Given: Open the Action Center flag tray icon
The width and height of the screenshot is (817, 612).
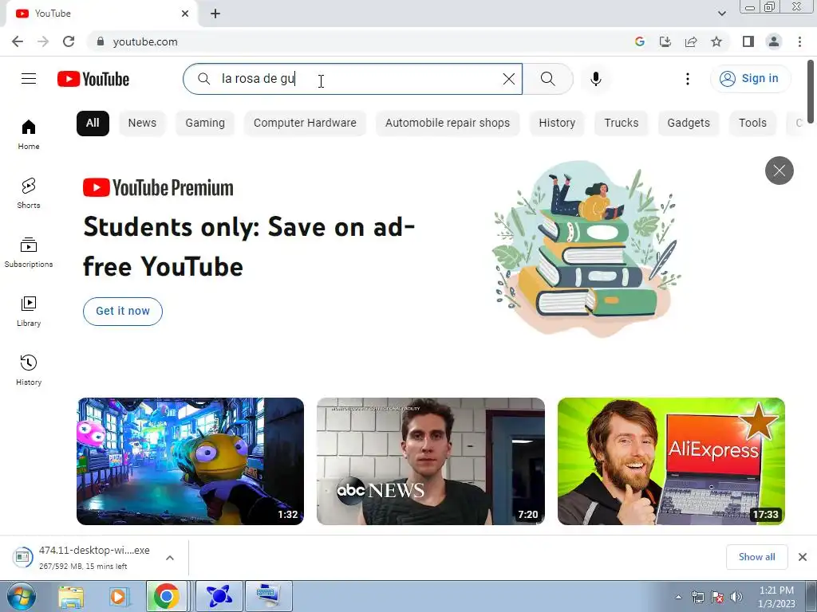Looking at the screenshot, I should click(x=717, y=597).
